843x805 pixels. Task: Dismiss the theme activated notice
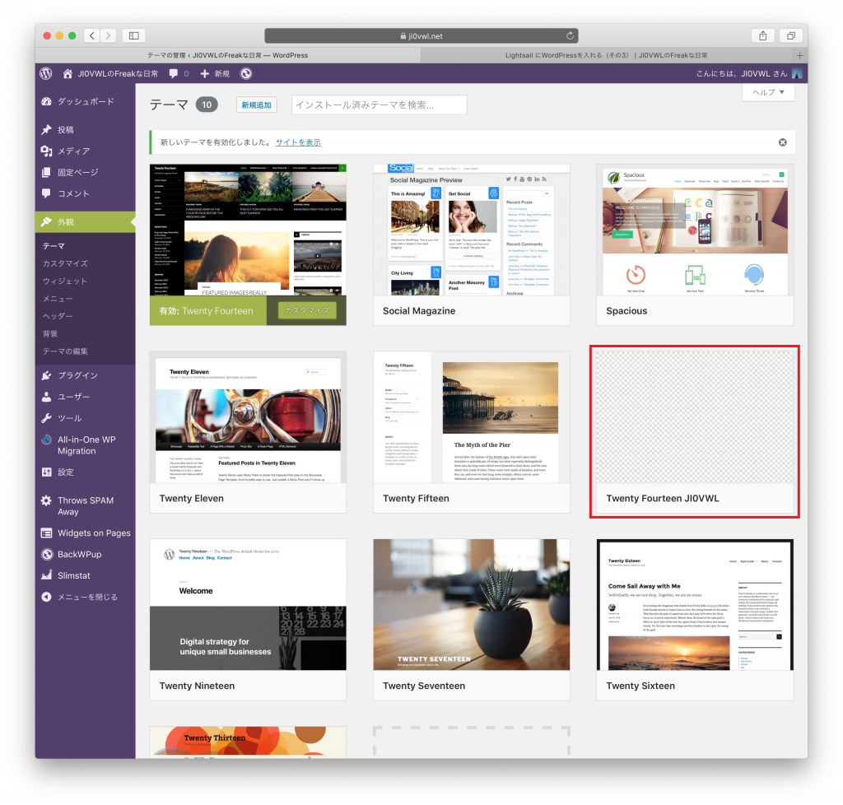(783, 142)
